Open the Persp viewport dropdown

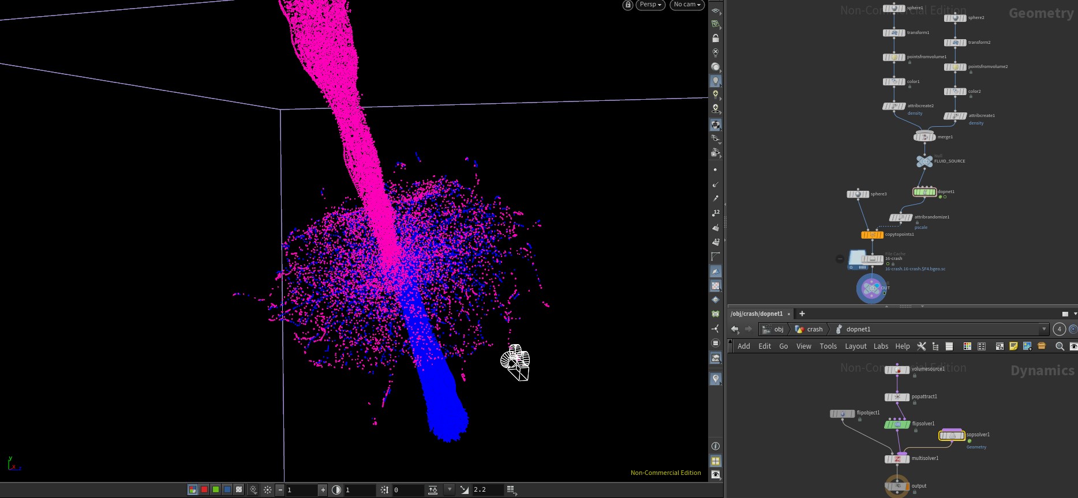click(650, 5)
